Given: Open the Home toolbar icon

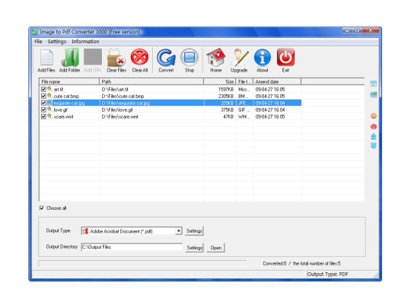Looking at the screenshot, I should (x=215, y=57).
